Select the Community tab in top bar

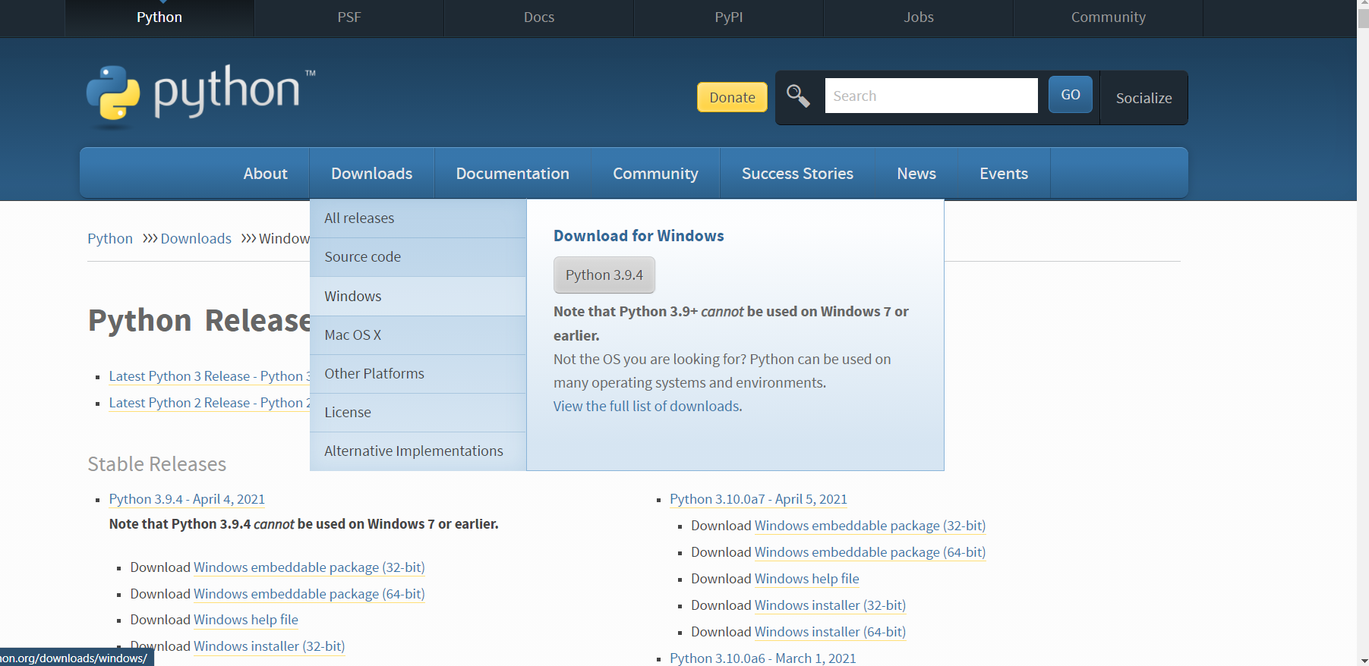point(1109,17)
